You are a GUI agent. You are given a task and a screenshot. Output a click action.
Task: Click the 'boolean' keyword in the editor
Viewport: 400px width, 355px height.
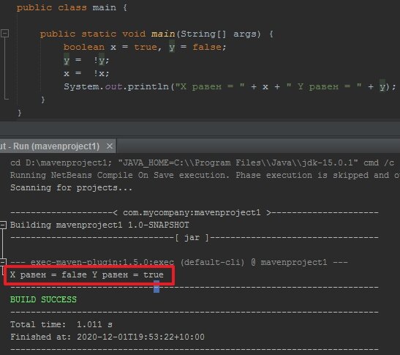coord(84,47)
